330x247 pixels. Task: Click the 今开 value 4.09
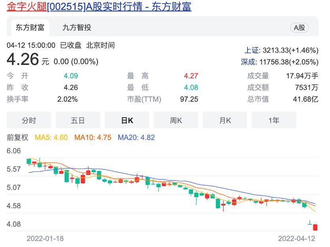coord(71,76)
